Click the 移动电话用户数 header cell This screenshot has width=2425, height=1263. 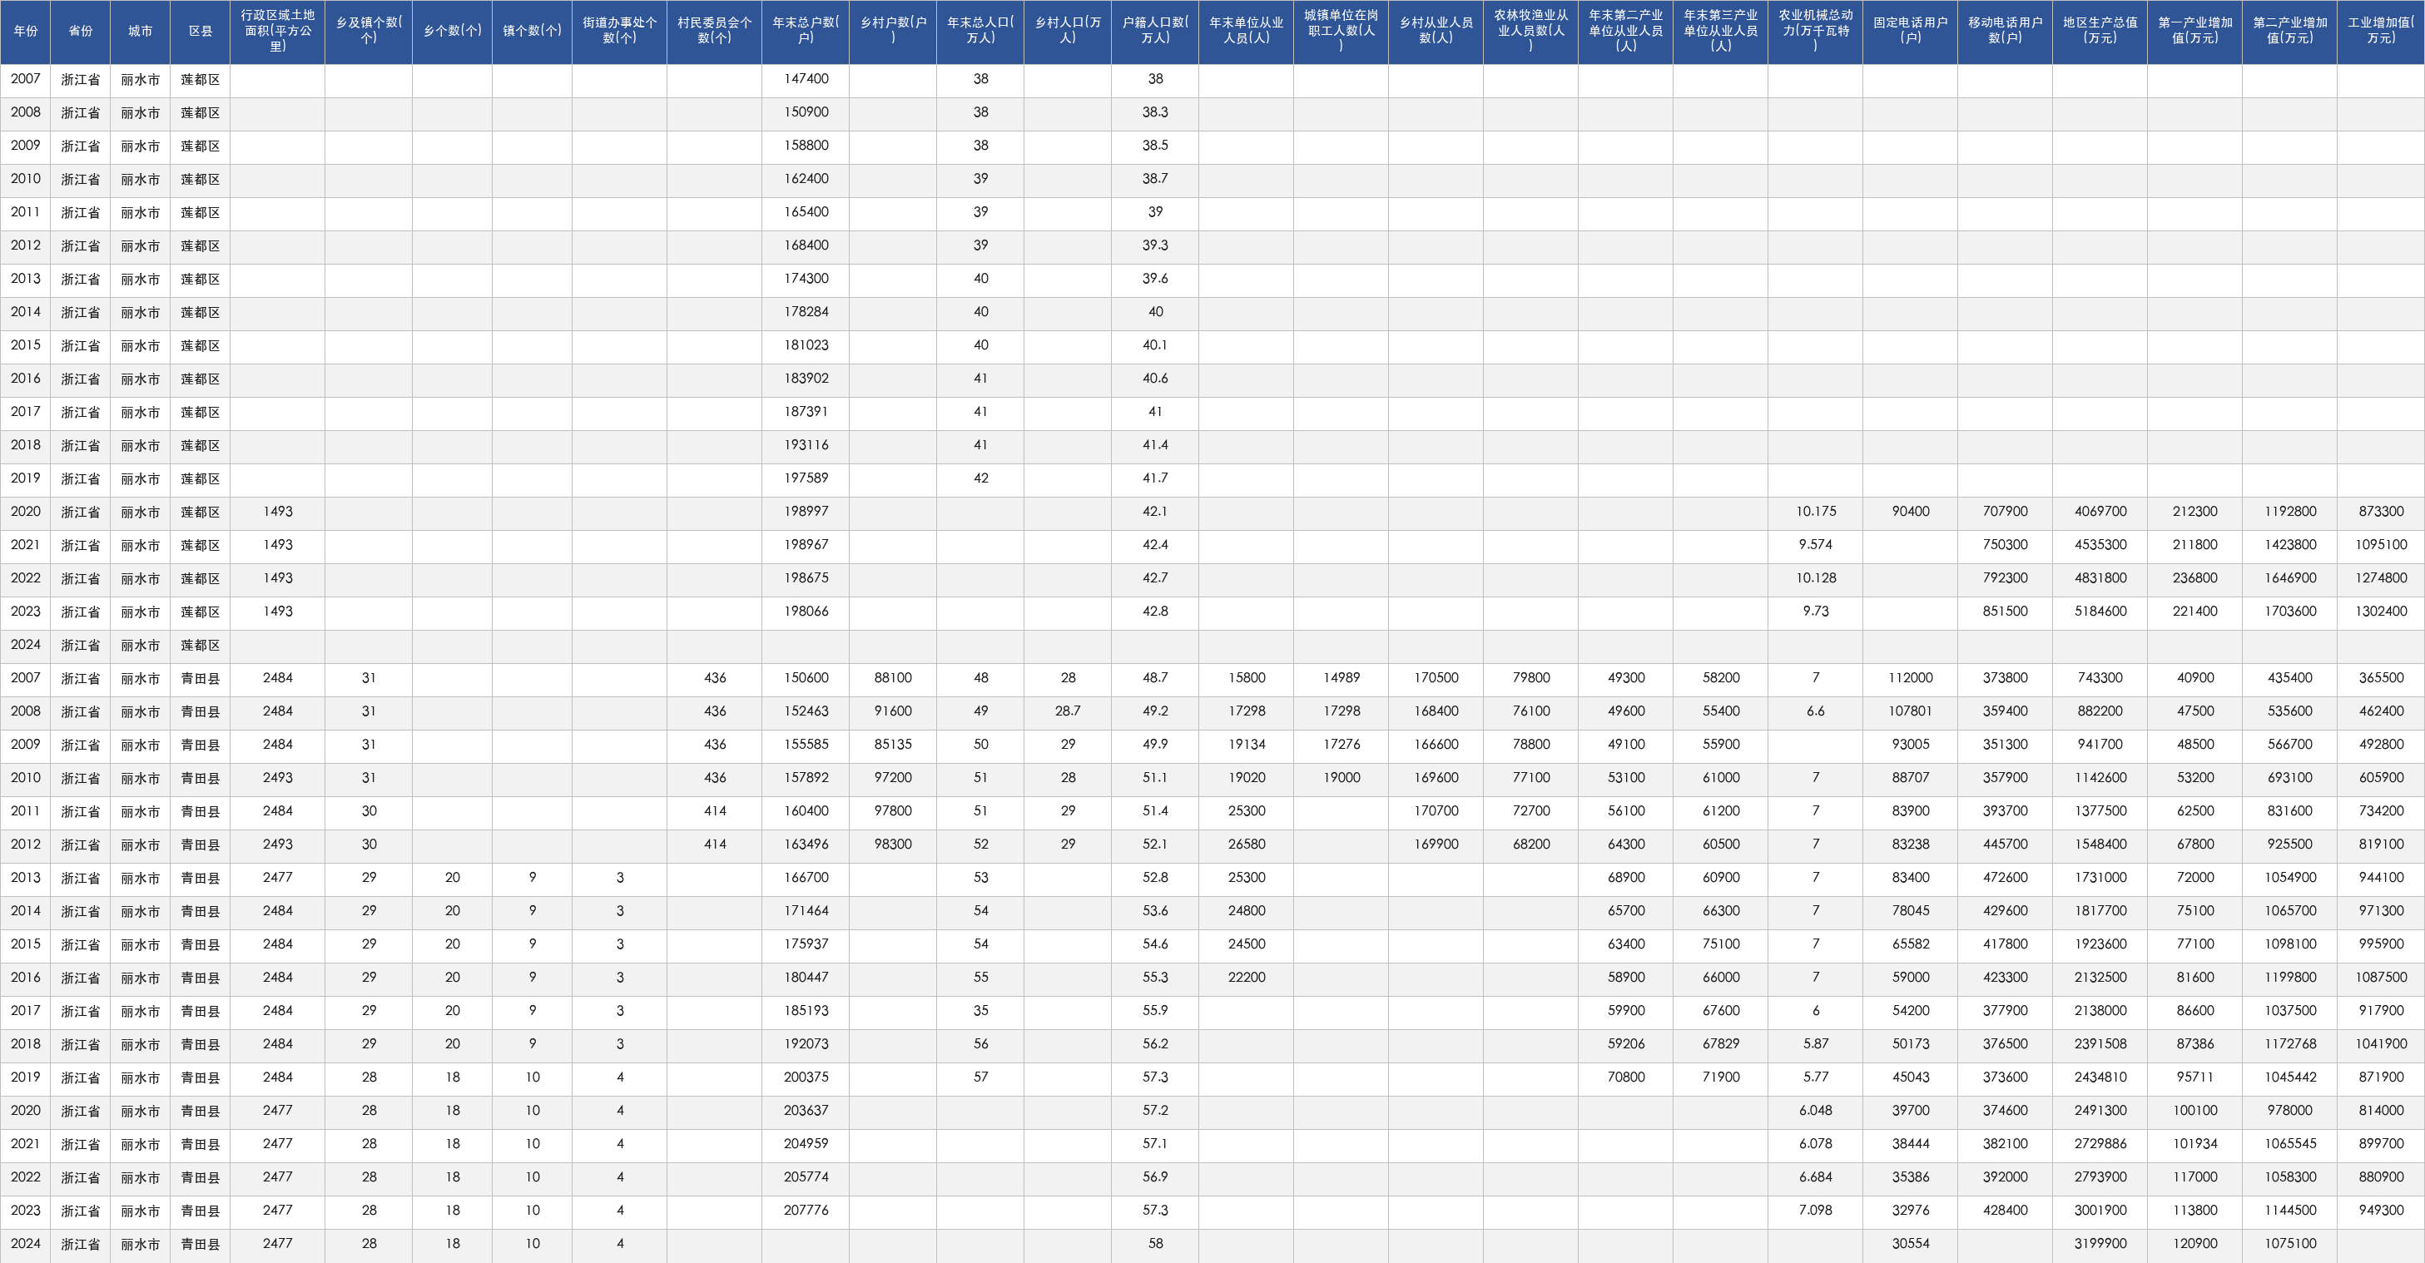[2005, 31]
